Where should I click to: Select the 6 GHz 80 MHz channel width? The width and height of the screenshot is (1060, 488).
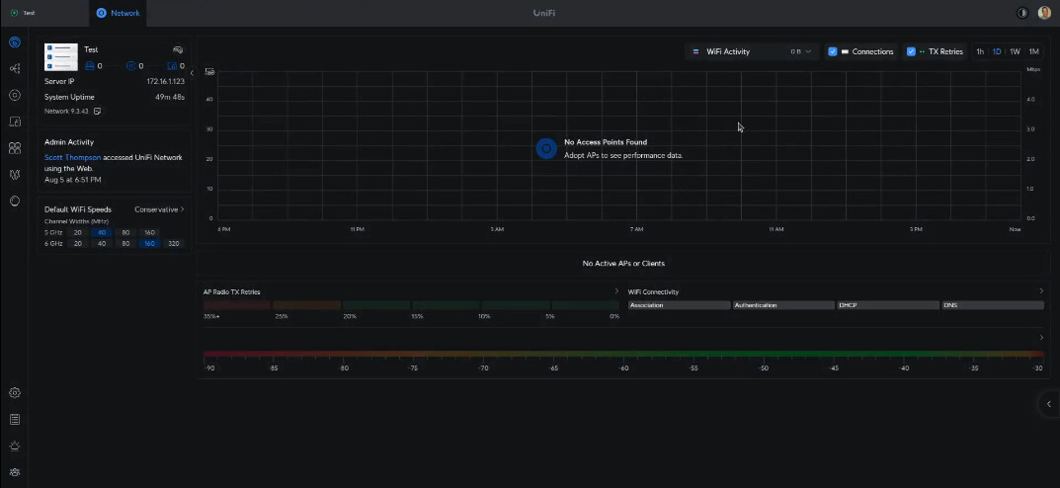(x=125, y=243)
